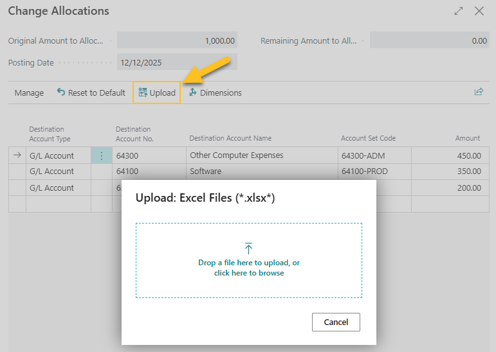Click Cancel in upload dialog
The width and height of the screenshot is (496, 352).
(336, 322)
